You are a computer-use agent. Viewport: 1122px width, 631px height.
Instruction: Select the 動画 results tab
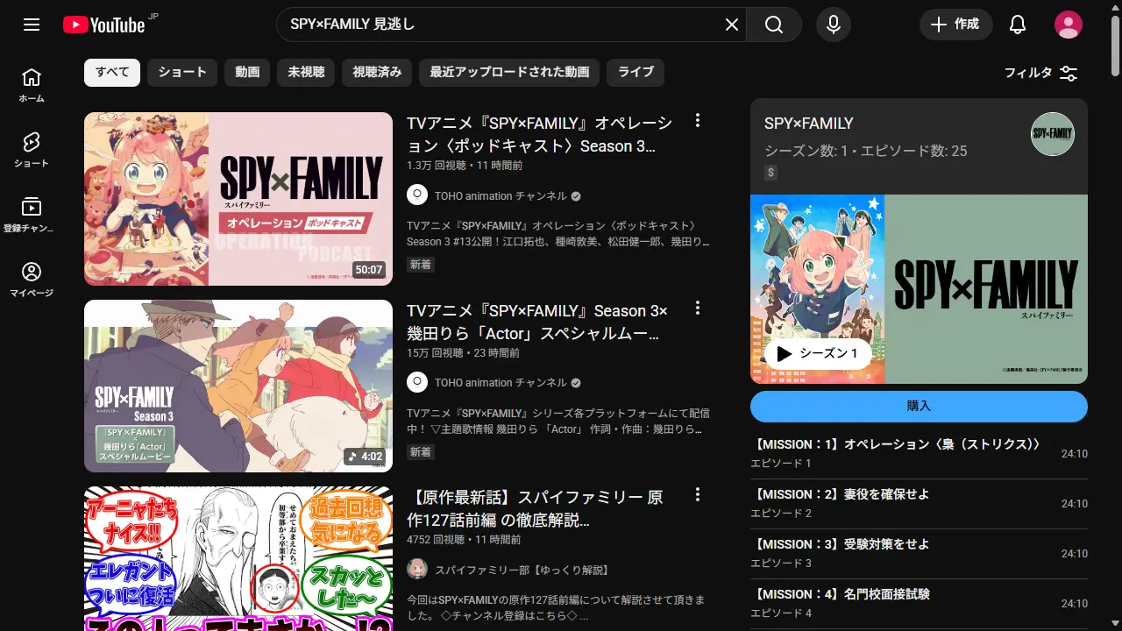(x=247, y=73)
